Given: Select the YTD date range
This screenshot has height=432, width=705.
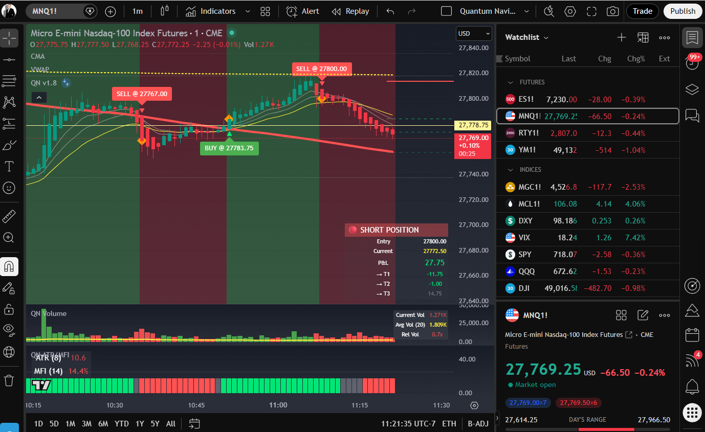Looking at the screenshot, I should (122, 423).
